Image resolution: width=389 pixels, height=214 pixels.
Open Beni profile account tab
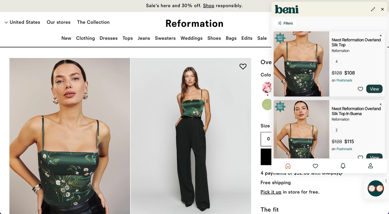pos(371,166)
